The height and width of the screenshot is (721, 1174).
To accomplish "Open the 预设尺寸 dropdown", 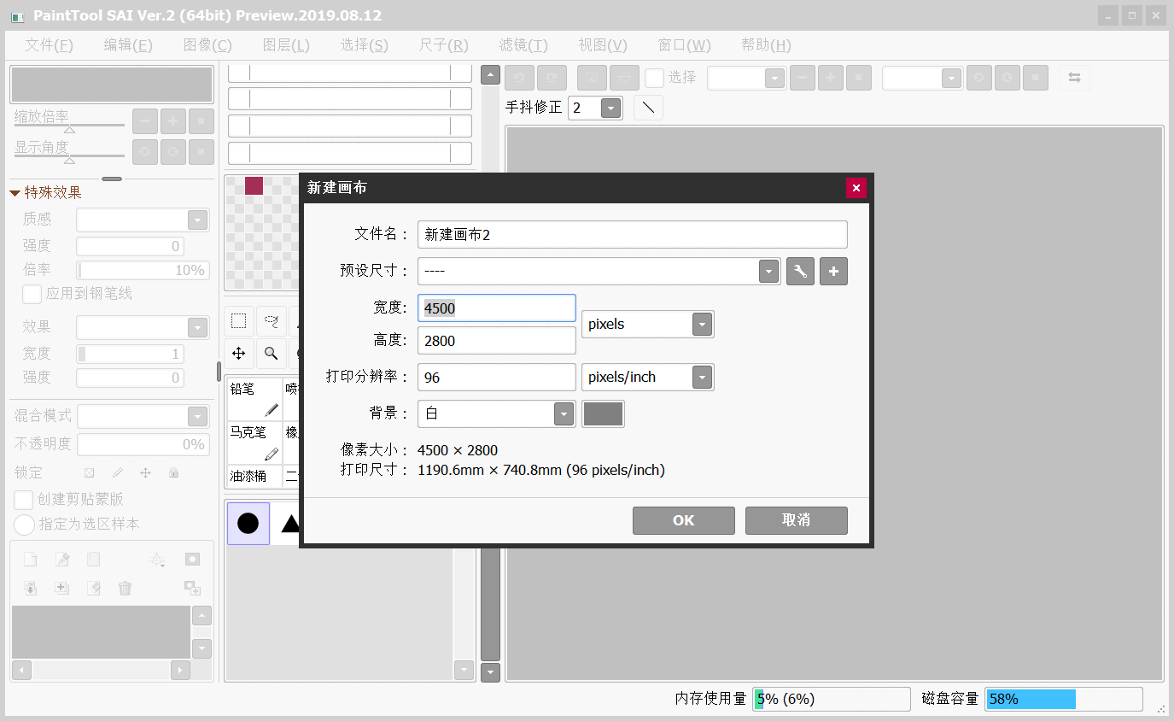I will click(x=769, y=272).
